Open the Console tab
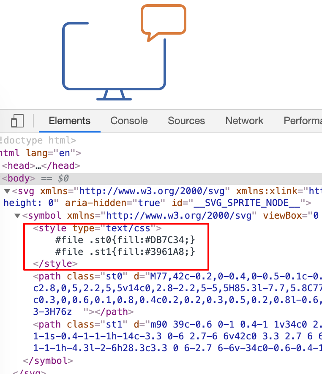 [x=129, y=121]
